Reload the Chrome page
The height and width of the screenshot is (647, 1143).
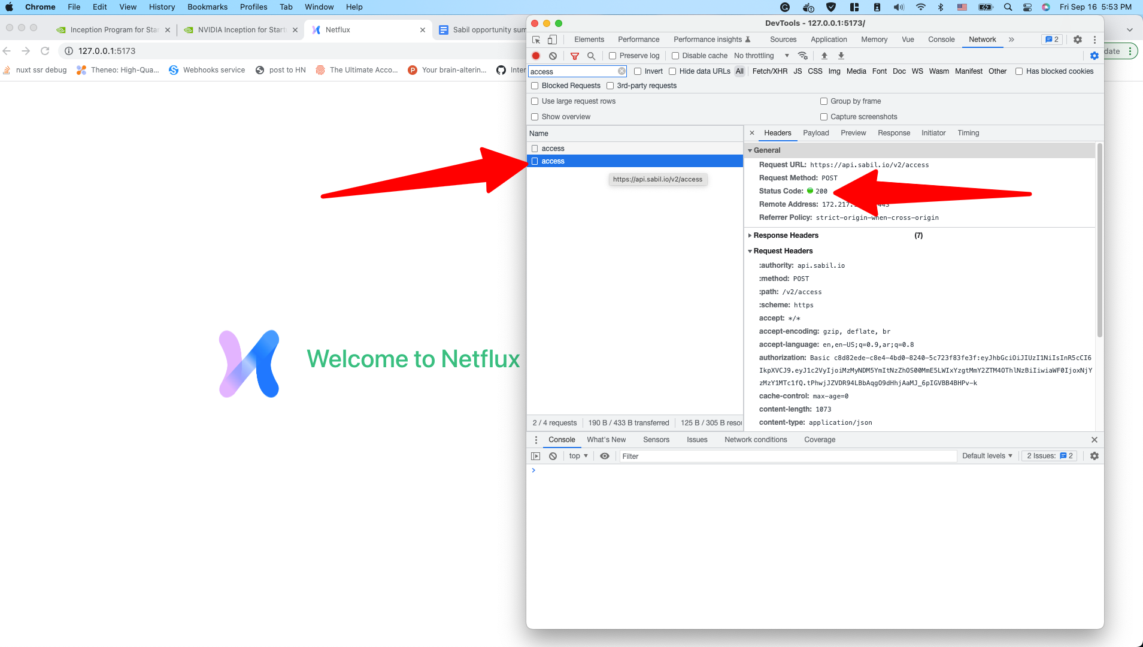(45, 51)
